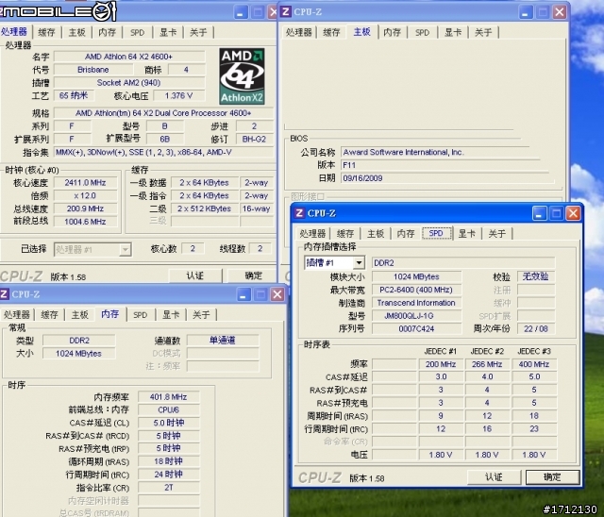
Task: Click 确定 button in SPD window
Action: pyautogui.click(x=552, y=477)
